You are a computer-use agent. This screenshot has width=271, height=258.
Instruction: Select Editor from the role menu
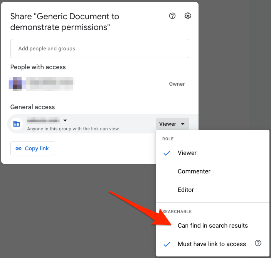pyautogui.click(x=185, y=190)
